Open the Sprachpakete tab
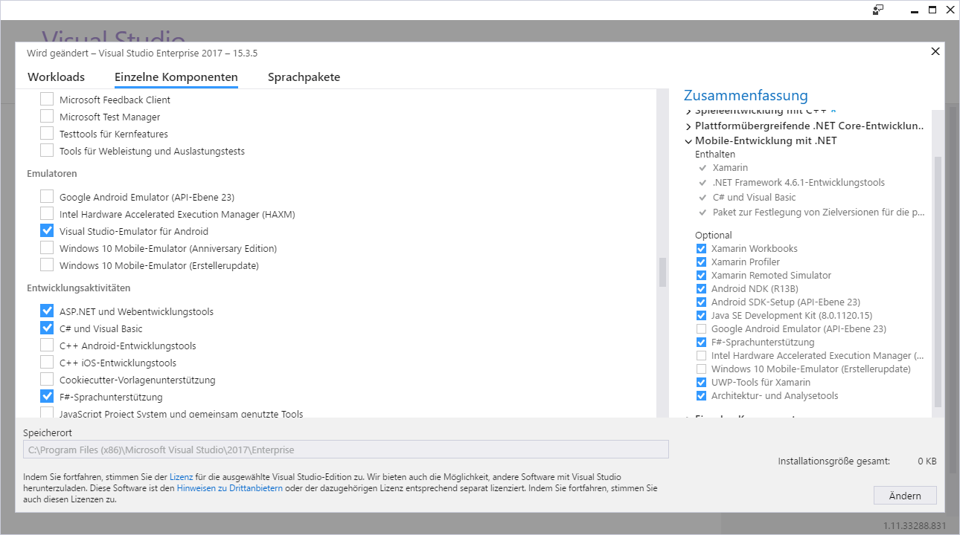 pos(304,77)
